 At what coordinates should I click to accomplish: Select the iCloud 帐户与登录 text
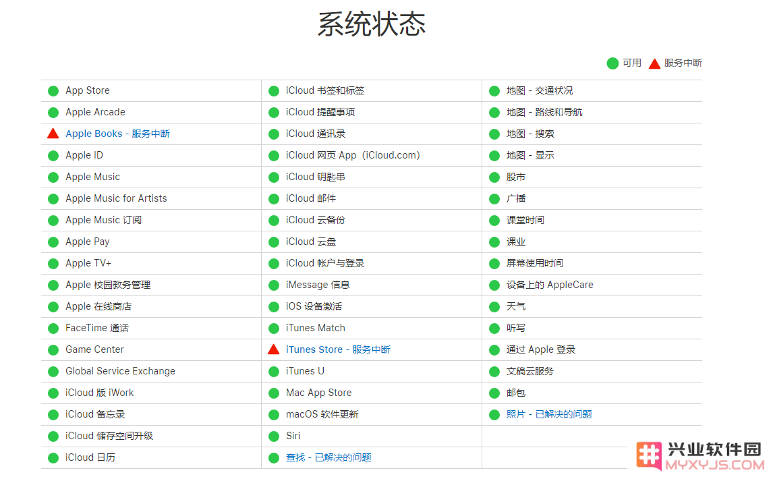[x=325, y=263]
